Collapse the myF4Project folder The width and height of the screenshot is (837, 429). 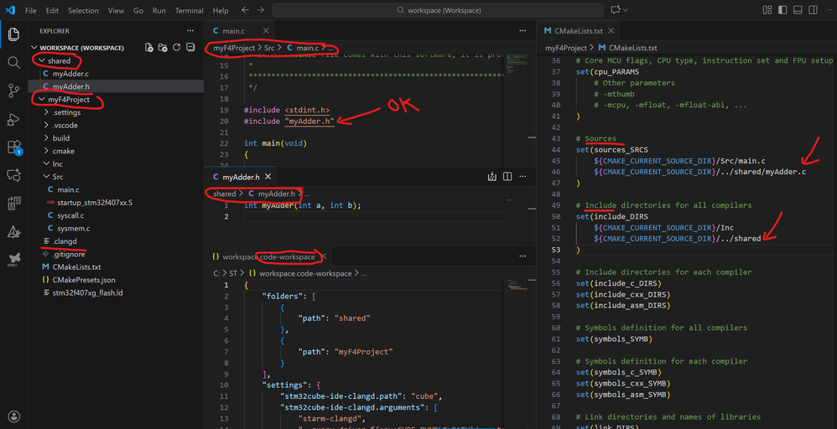point(42,99)
